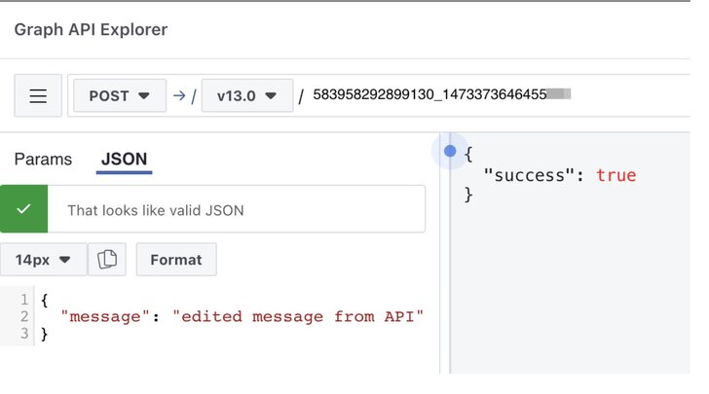
Task: Click the Format button
Action: click(176, 260)
